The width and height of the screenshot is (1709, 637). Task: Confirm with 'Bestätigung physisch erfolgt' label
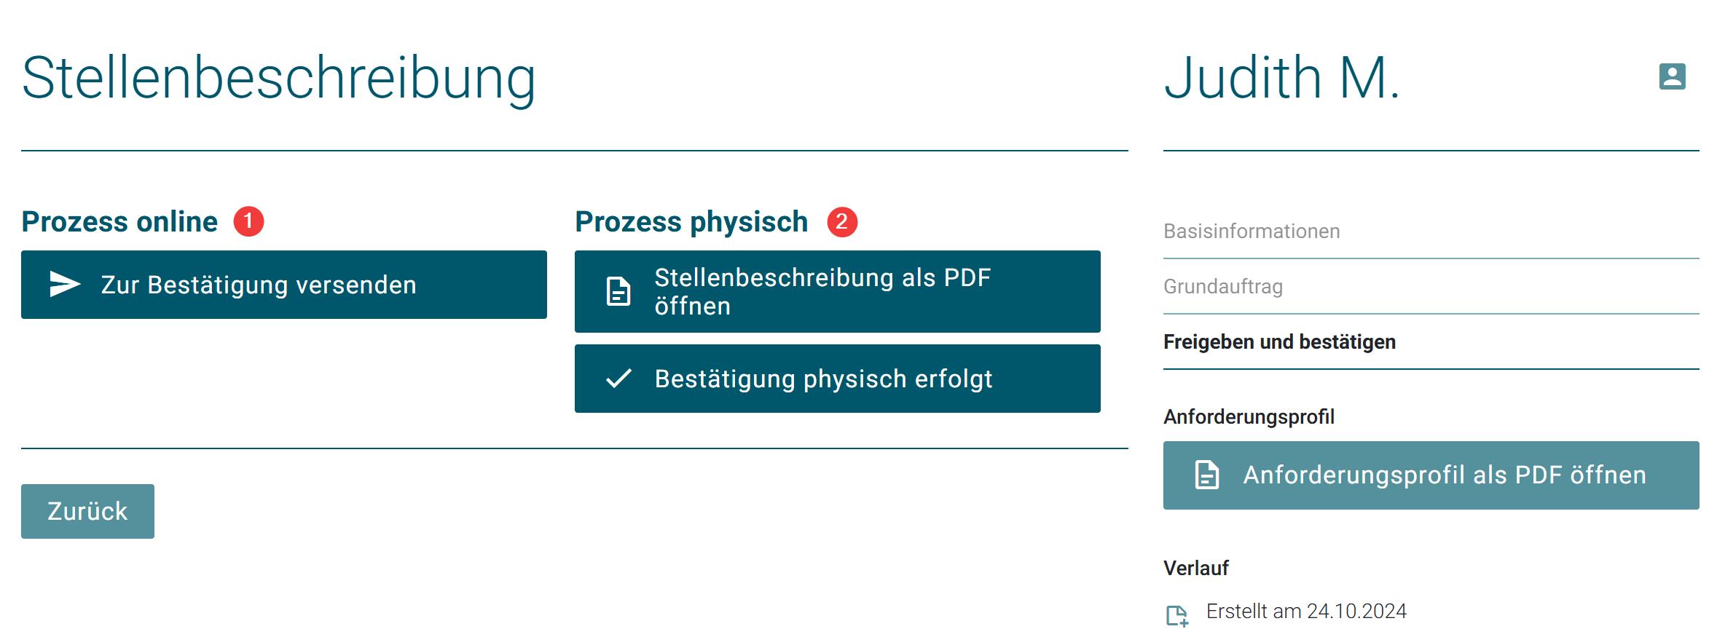point(823,379)
